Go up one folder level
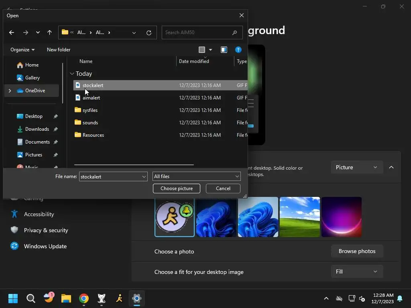Screen dimensions: 411x308 coord(49,32)
